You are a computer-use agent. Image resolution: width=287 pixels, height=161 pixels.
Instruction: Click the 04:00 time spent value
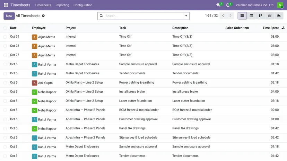pos(275,92)
